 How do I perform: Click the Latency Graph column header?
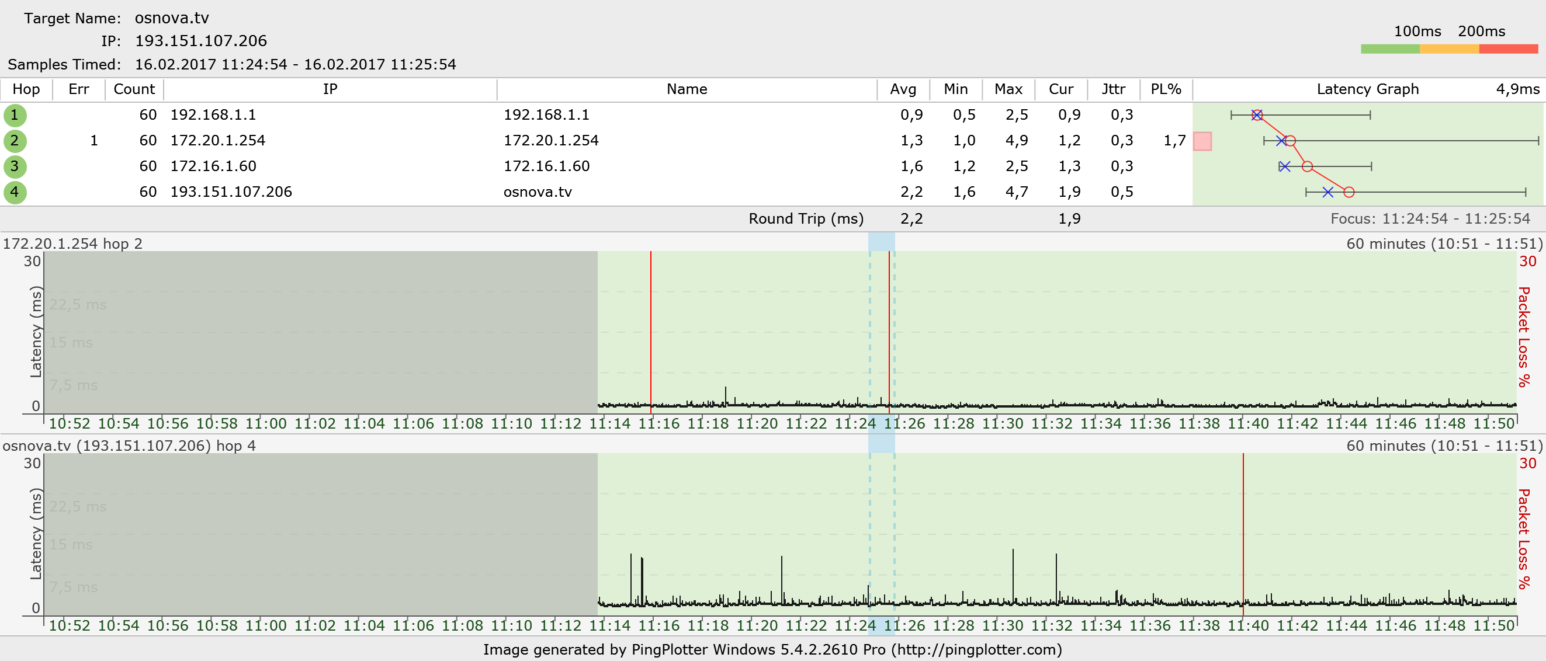pyautogui.click(x=1367, y=89)
